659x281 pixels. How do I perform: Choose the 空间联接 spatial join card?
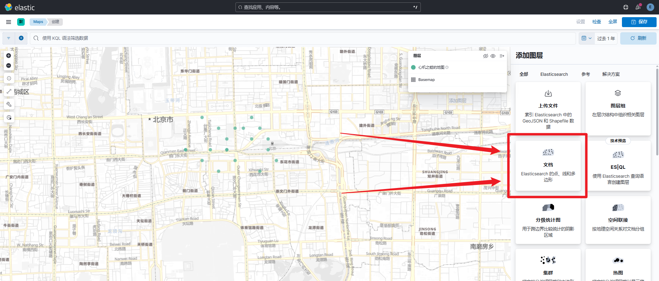point(618,220)
